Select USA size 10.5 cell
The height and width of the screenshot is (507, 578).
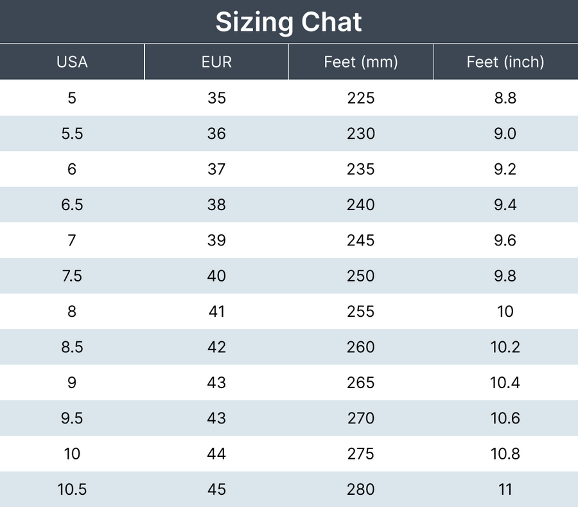point(72,489)
